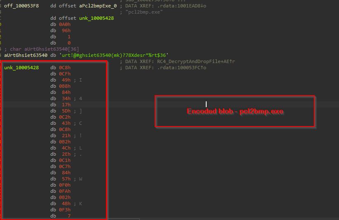
Task: Click the 21h byte with ! comment
Action: click(66, 136)
